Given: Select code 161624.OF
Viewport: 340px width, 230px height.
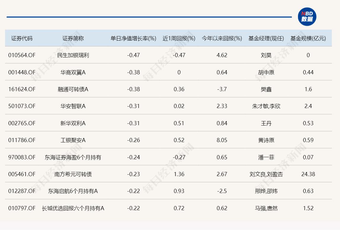Looking at the screenshot, I should click(22, 89).
